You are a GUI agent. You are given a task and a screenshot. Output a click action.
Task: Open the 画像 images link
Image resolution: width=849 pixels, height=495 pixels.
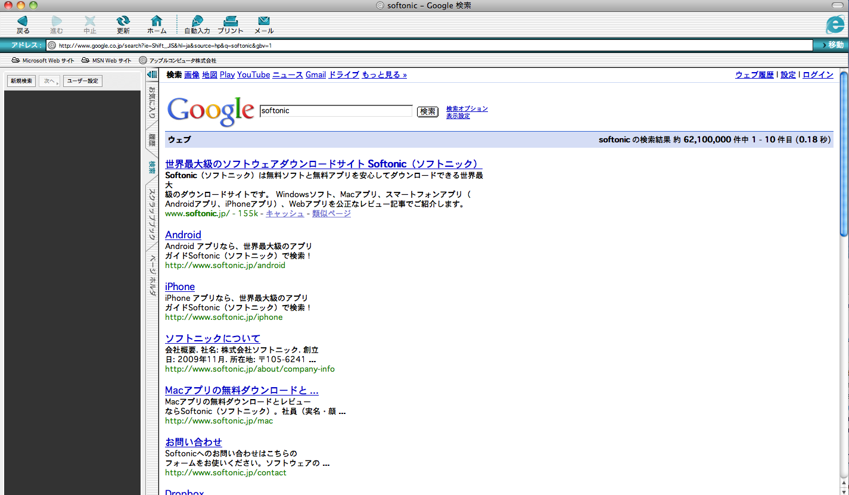coord(192,75)
